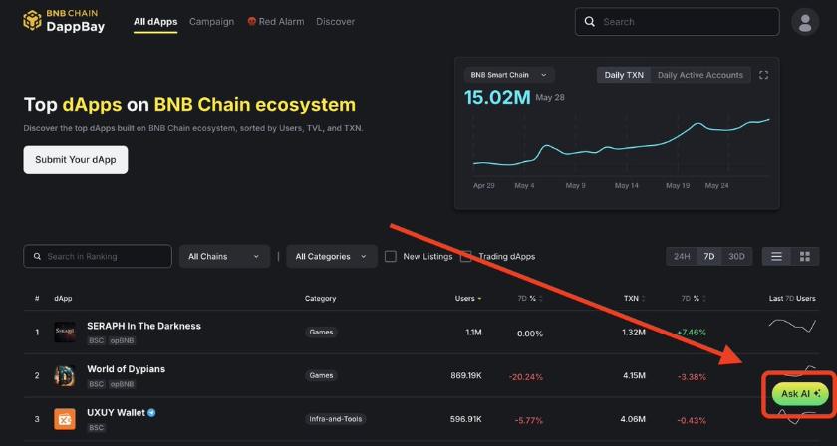Open the All Categories dropdown
Image resolution: width=837 pixels, height=446 pixels.
pos(331,257)
